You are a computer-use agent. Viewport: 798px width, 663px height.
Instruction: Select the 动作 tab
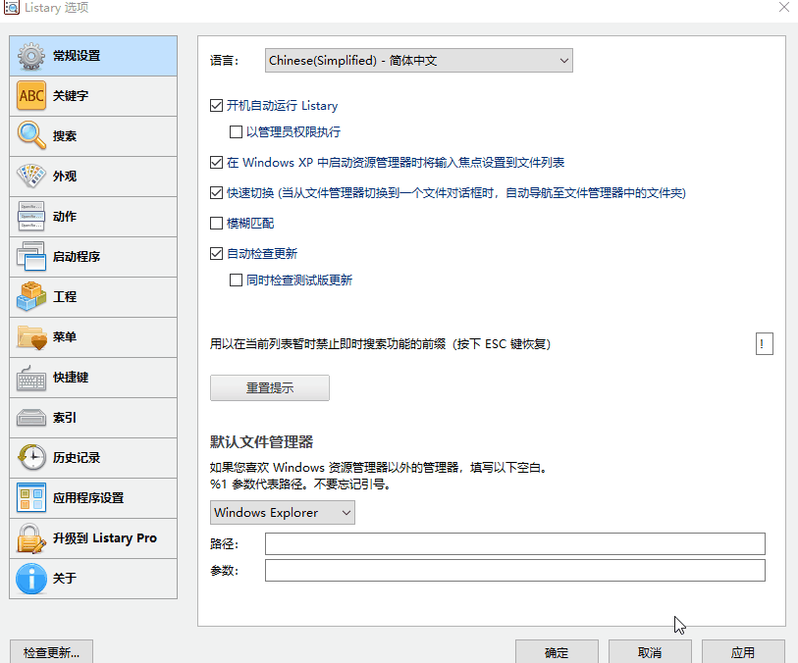click(x=93, y=217)
